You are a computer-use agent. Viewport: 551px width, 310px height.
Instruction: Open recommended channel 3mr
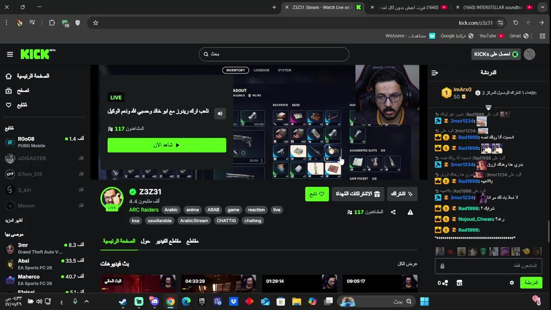(44, 248)
